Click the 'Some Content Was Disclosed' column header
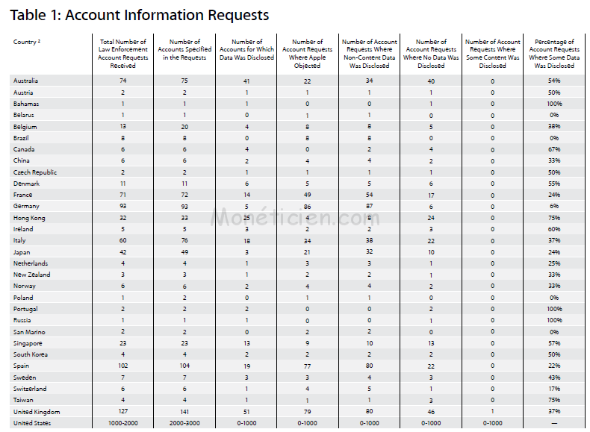This screenshot has height=432, width=590. (492, 54)
